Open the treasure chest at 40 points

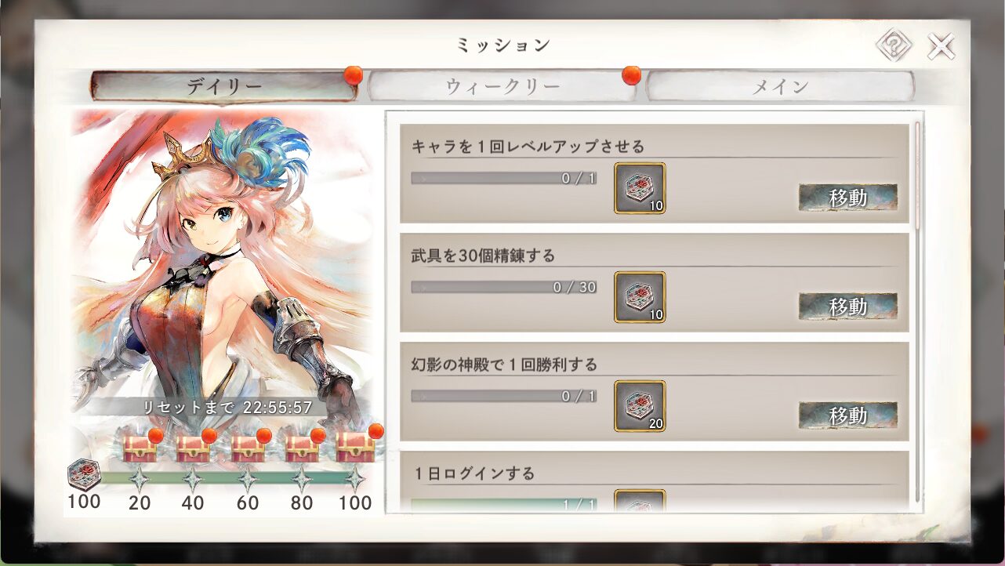click(193, 448)
